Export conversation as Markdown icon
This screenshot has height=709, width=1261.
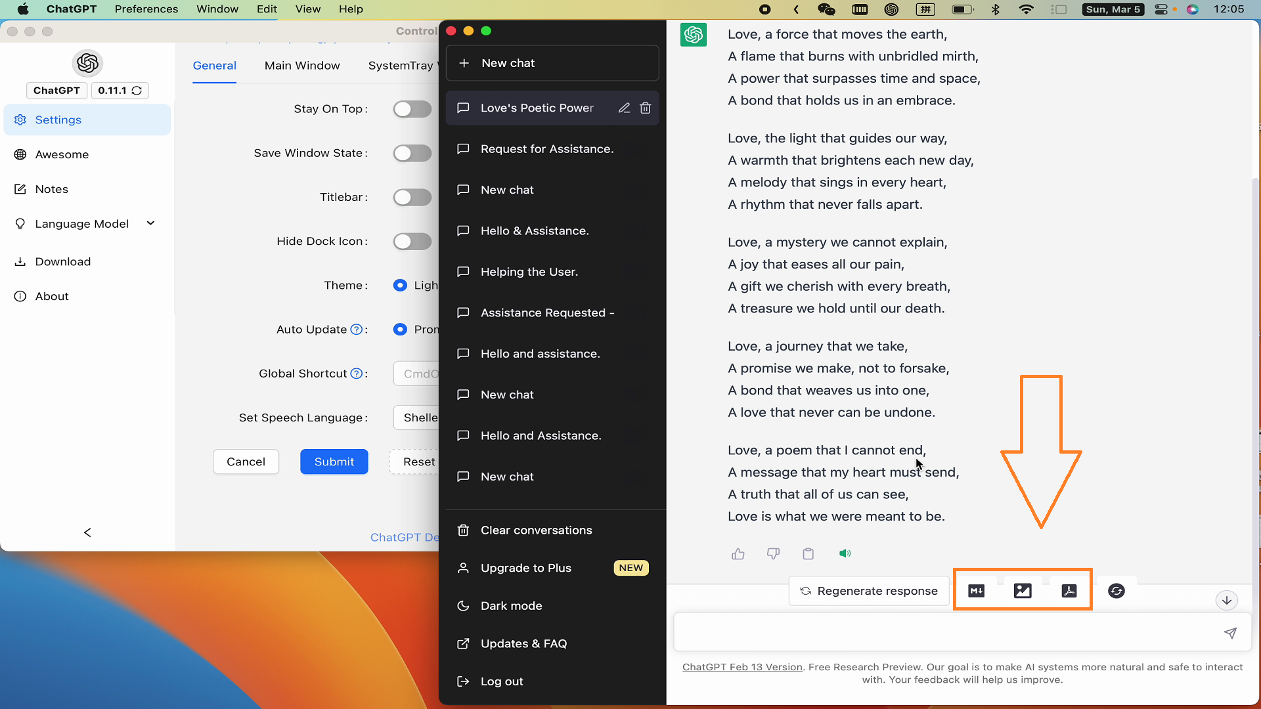976,591
